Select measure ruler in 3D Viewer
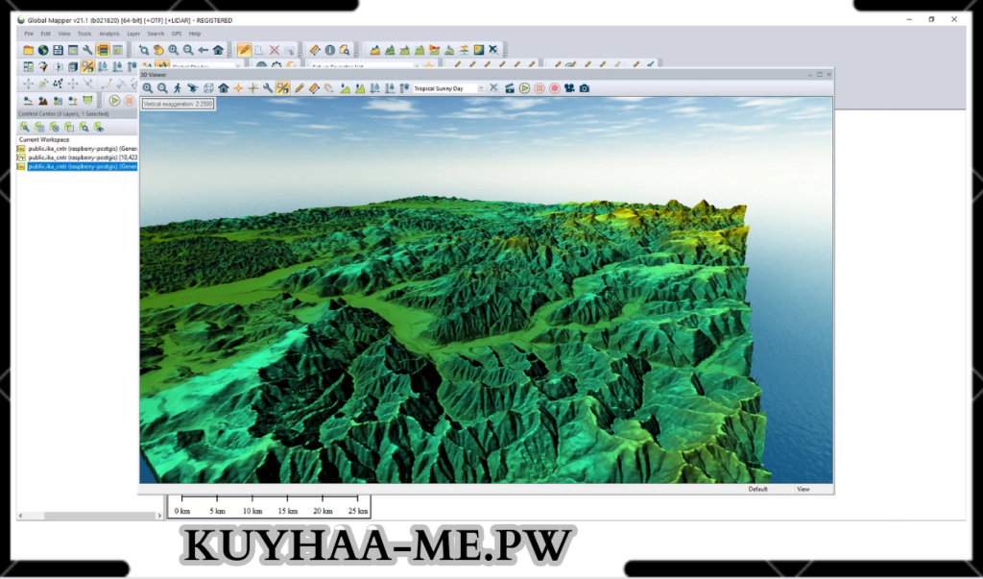Screen dimensions: 983x579 [314, 88]
